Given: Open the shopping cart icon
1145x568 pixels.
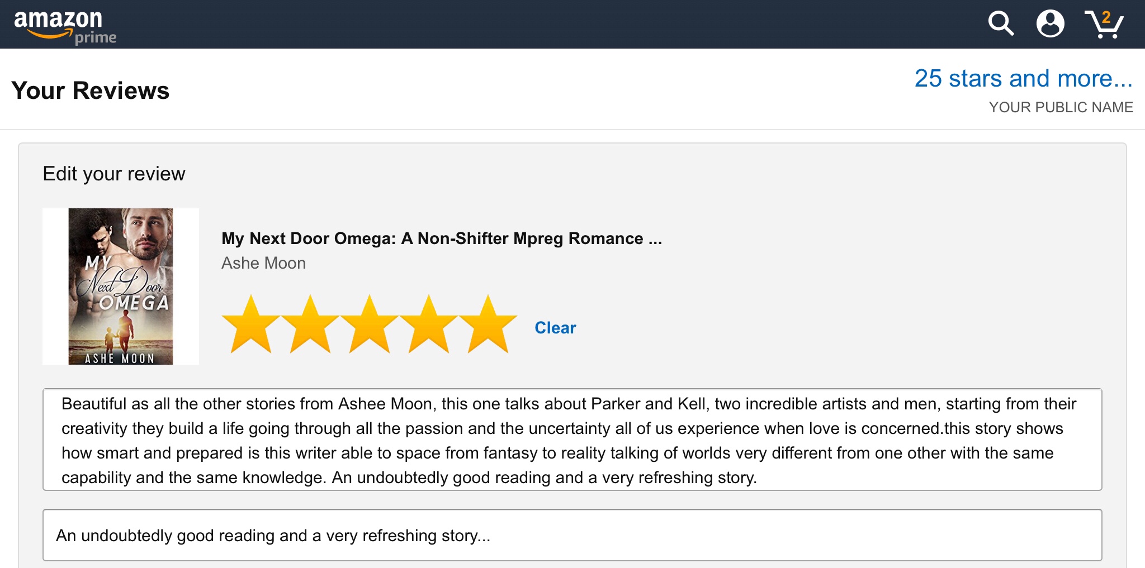Looking at the screenshot, I should point(1104,25).
